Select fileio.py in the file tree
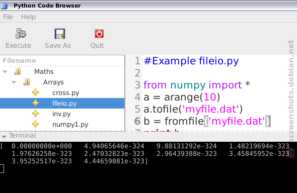297x193 pixels. pyautogui.click(x=64, y=104)
